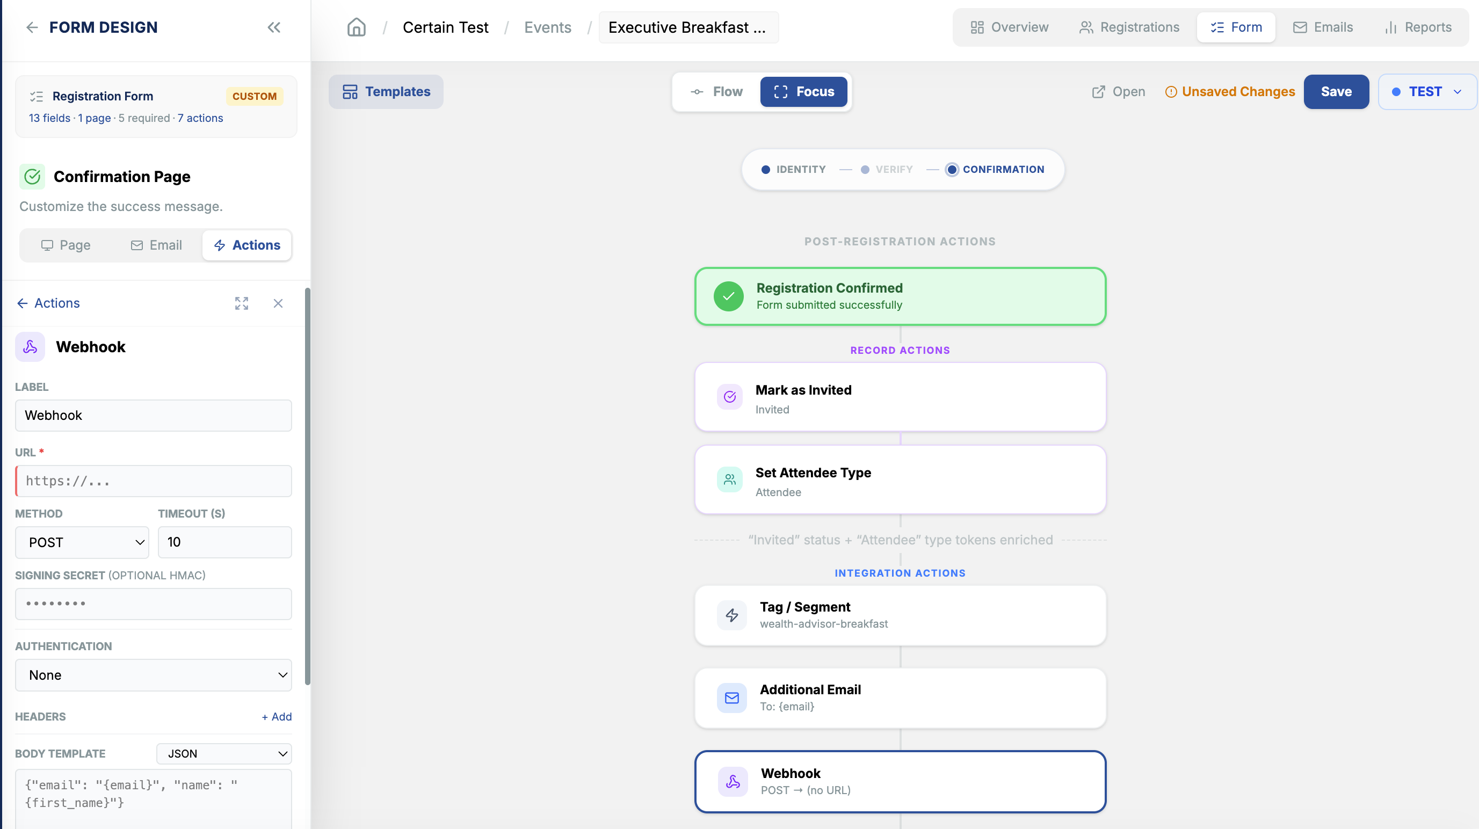
Task: Click the Registration Confirmed green check icon
Action: pos(729,296)
